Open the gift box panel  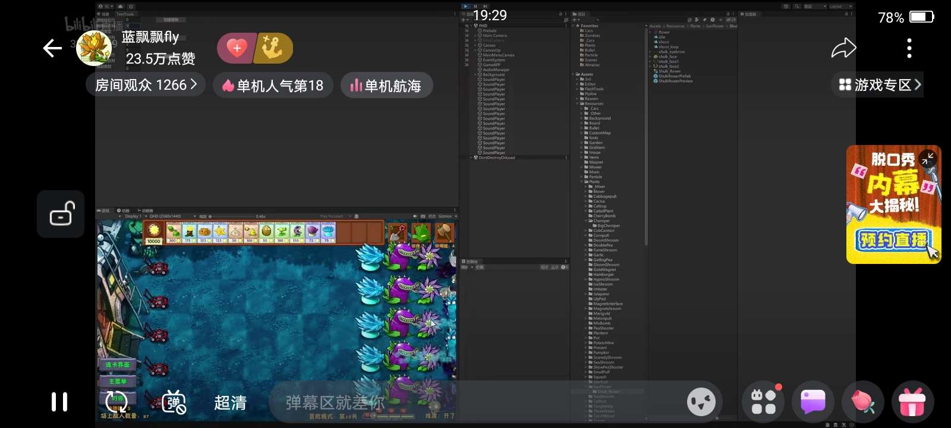912,402
